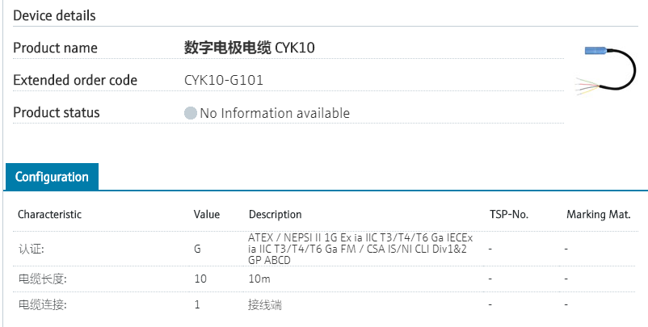Click the 接线端 connection description
The image size is (648, 327).
coord(264,304)
